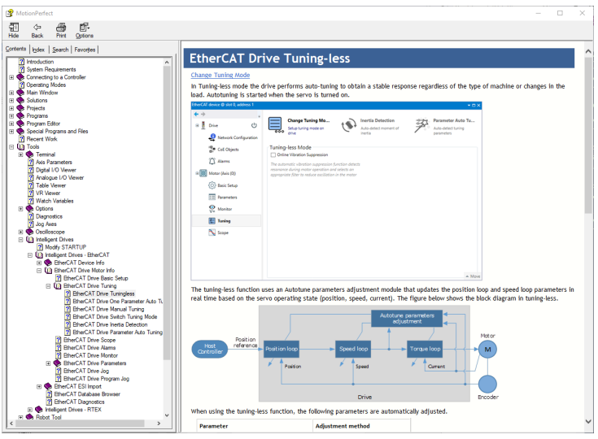Click the Robot Tool book icon
Image resolution: width=598 pixels, height=439 pixels.
click(x=30, y=417)
